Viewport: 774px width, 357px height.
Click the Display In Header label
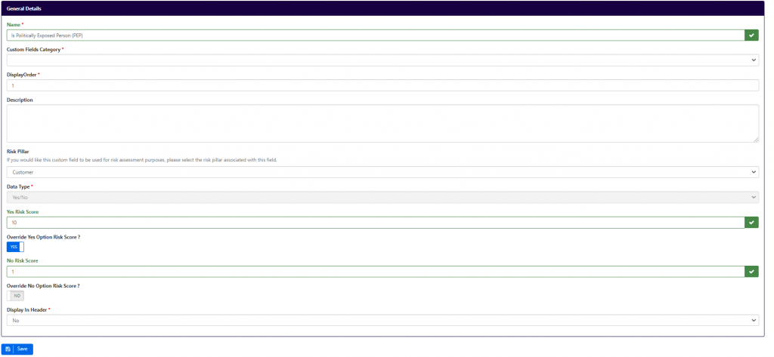pyautogui.click(x=29, y=309)
